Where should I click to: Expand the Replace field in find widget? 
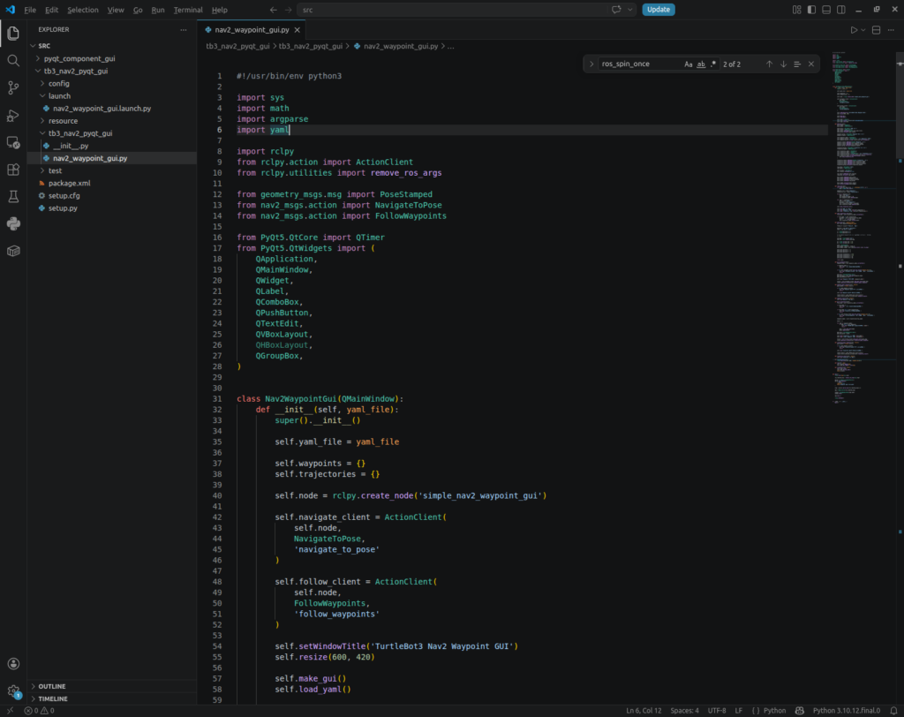tap(591, 64)
